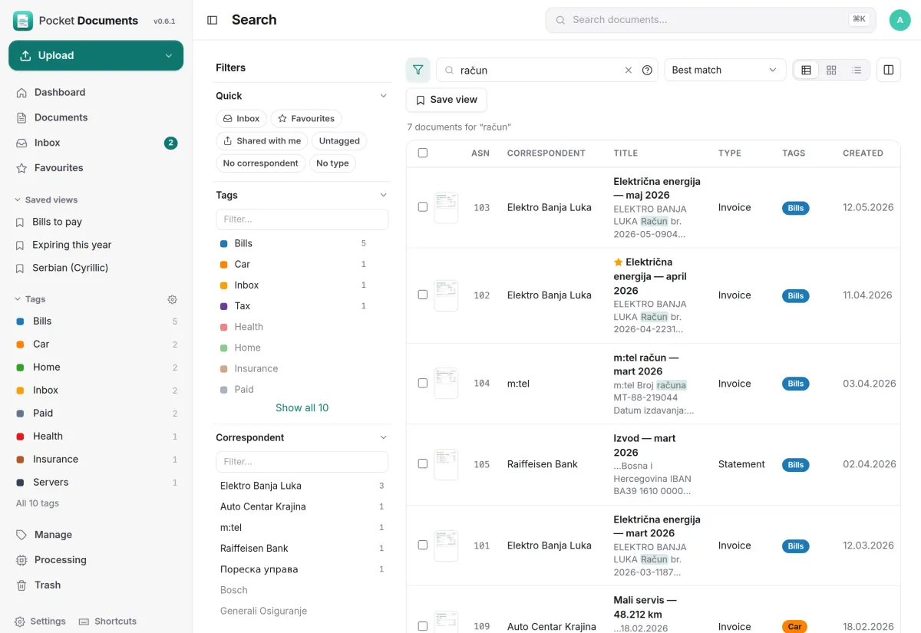Click the Save view button
The height and width of the screenshot is (633, 921).
tap(446, 100)
